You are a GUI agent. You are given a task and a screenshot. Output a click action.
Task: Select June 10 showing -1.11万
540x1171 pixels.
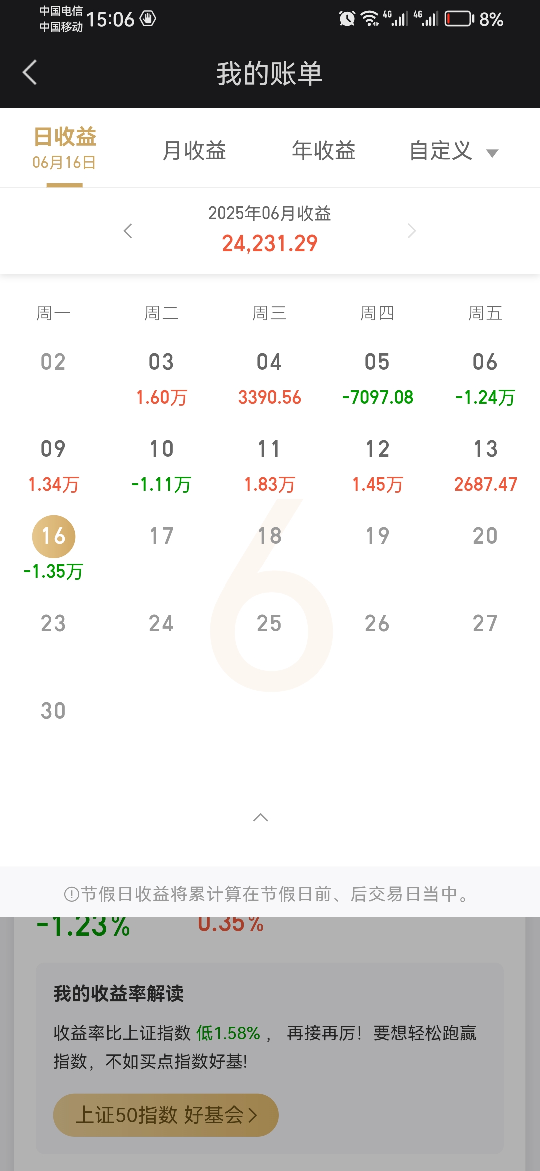tap(161, 466)
